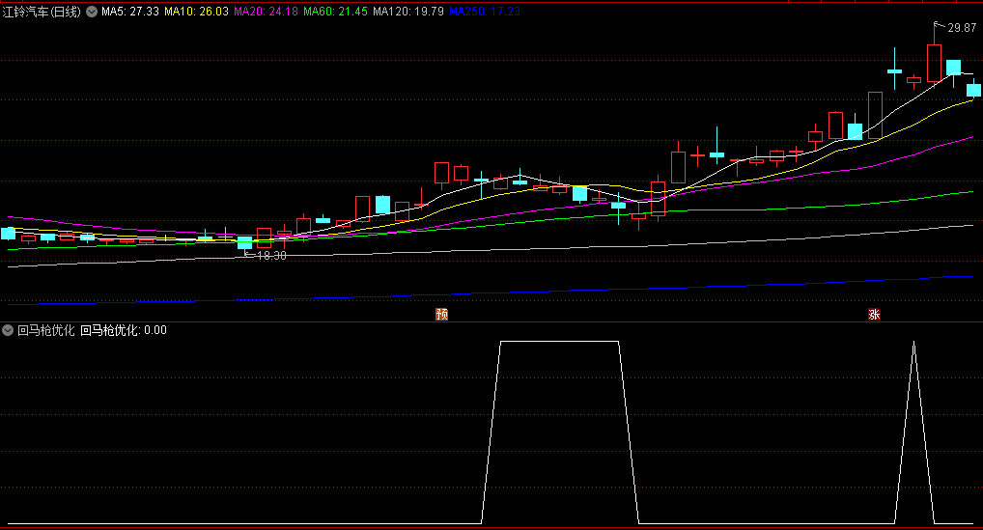
Task: Click the sharp spike peak in indicator panel
Action: [x=914, y=343]
